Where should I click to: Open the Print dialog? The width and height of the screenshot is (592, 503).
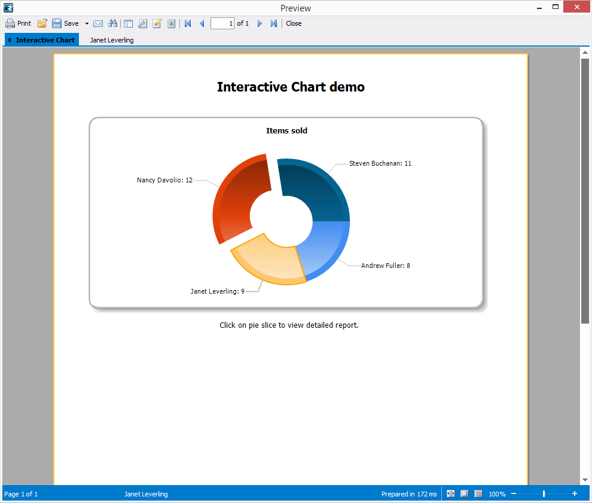pos(18,23)
